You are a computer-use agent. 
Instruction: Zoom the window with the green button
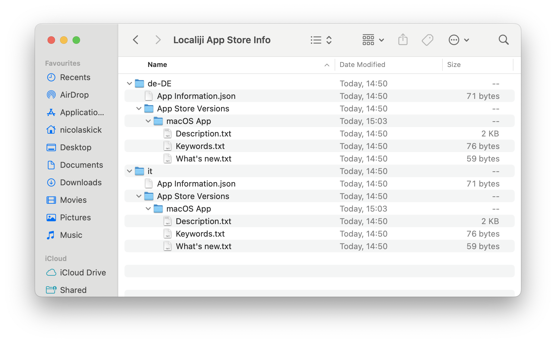point(76,40)
